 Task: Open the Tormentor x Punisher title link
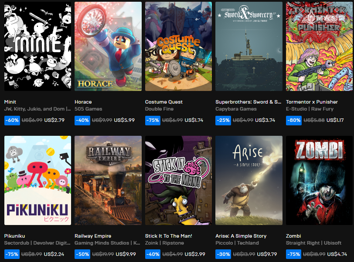click(312, 102)
